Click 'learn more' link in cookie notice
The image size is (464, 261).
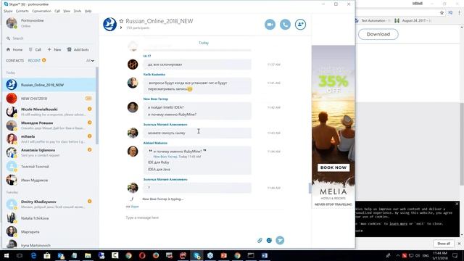click(398, 224)
